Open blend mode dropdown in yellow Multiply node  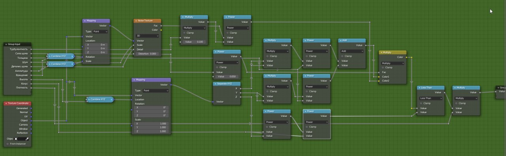click(393, 63)
